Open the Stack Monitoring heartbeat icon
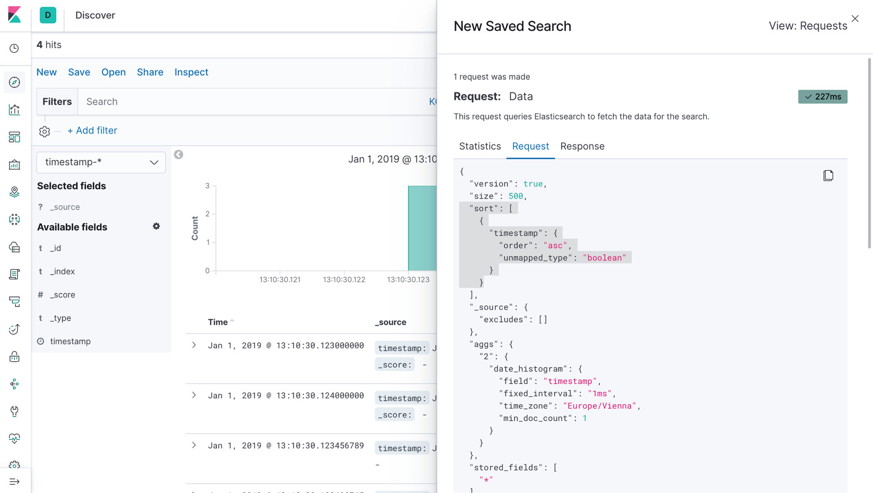The width and height of the screenshot is (873, 493). point(15,438)
